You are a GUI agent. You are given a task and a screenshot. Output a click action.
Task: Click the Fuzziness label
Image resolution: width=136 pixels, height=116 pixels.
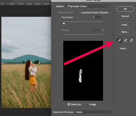click(67, 17)
